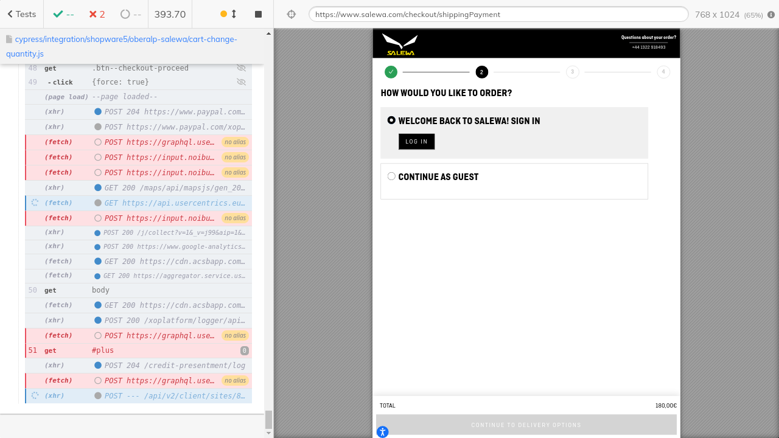Click Continue to Delivery Options button
The width and height of the screenshot is (779, 438).
click(x=526, y=425)
